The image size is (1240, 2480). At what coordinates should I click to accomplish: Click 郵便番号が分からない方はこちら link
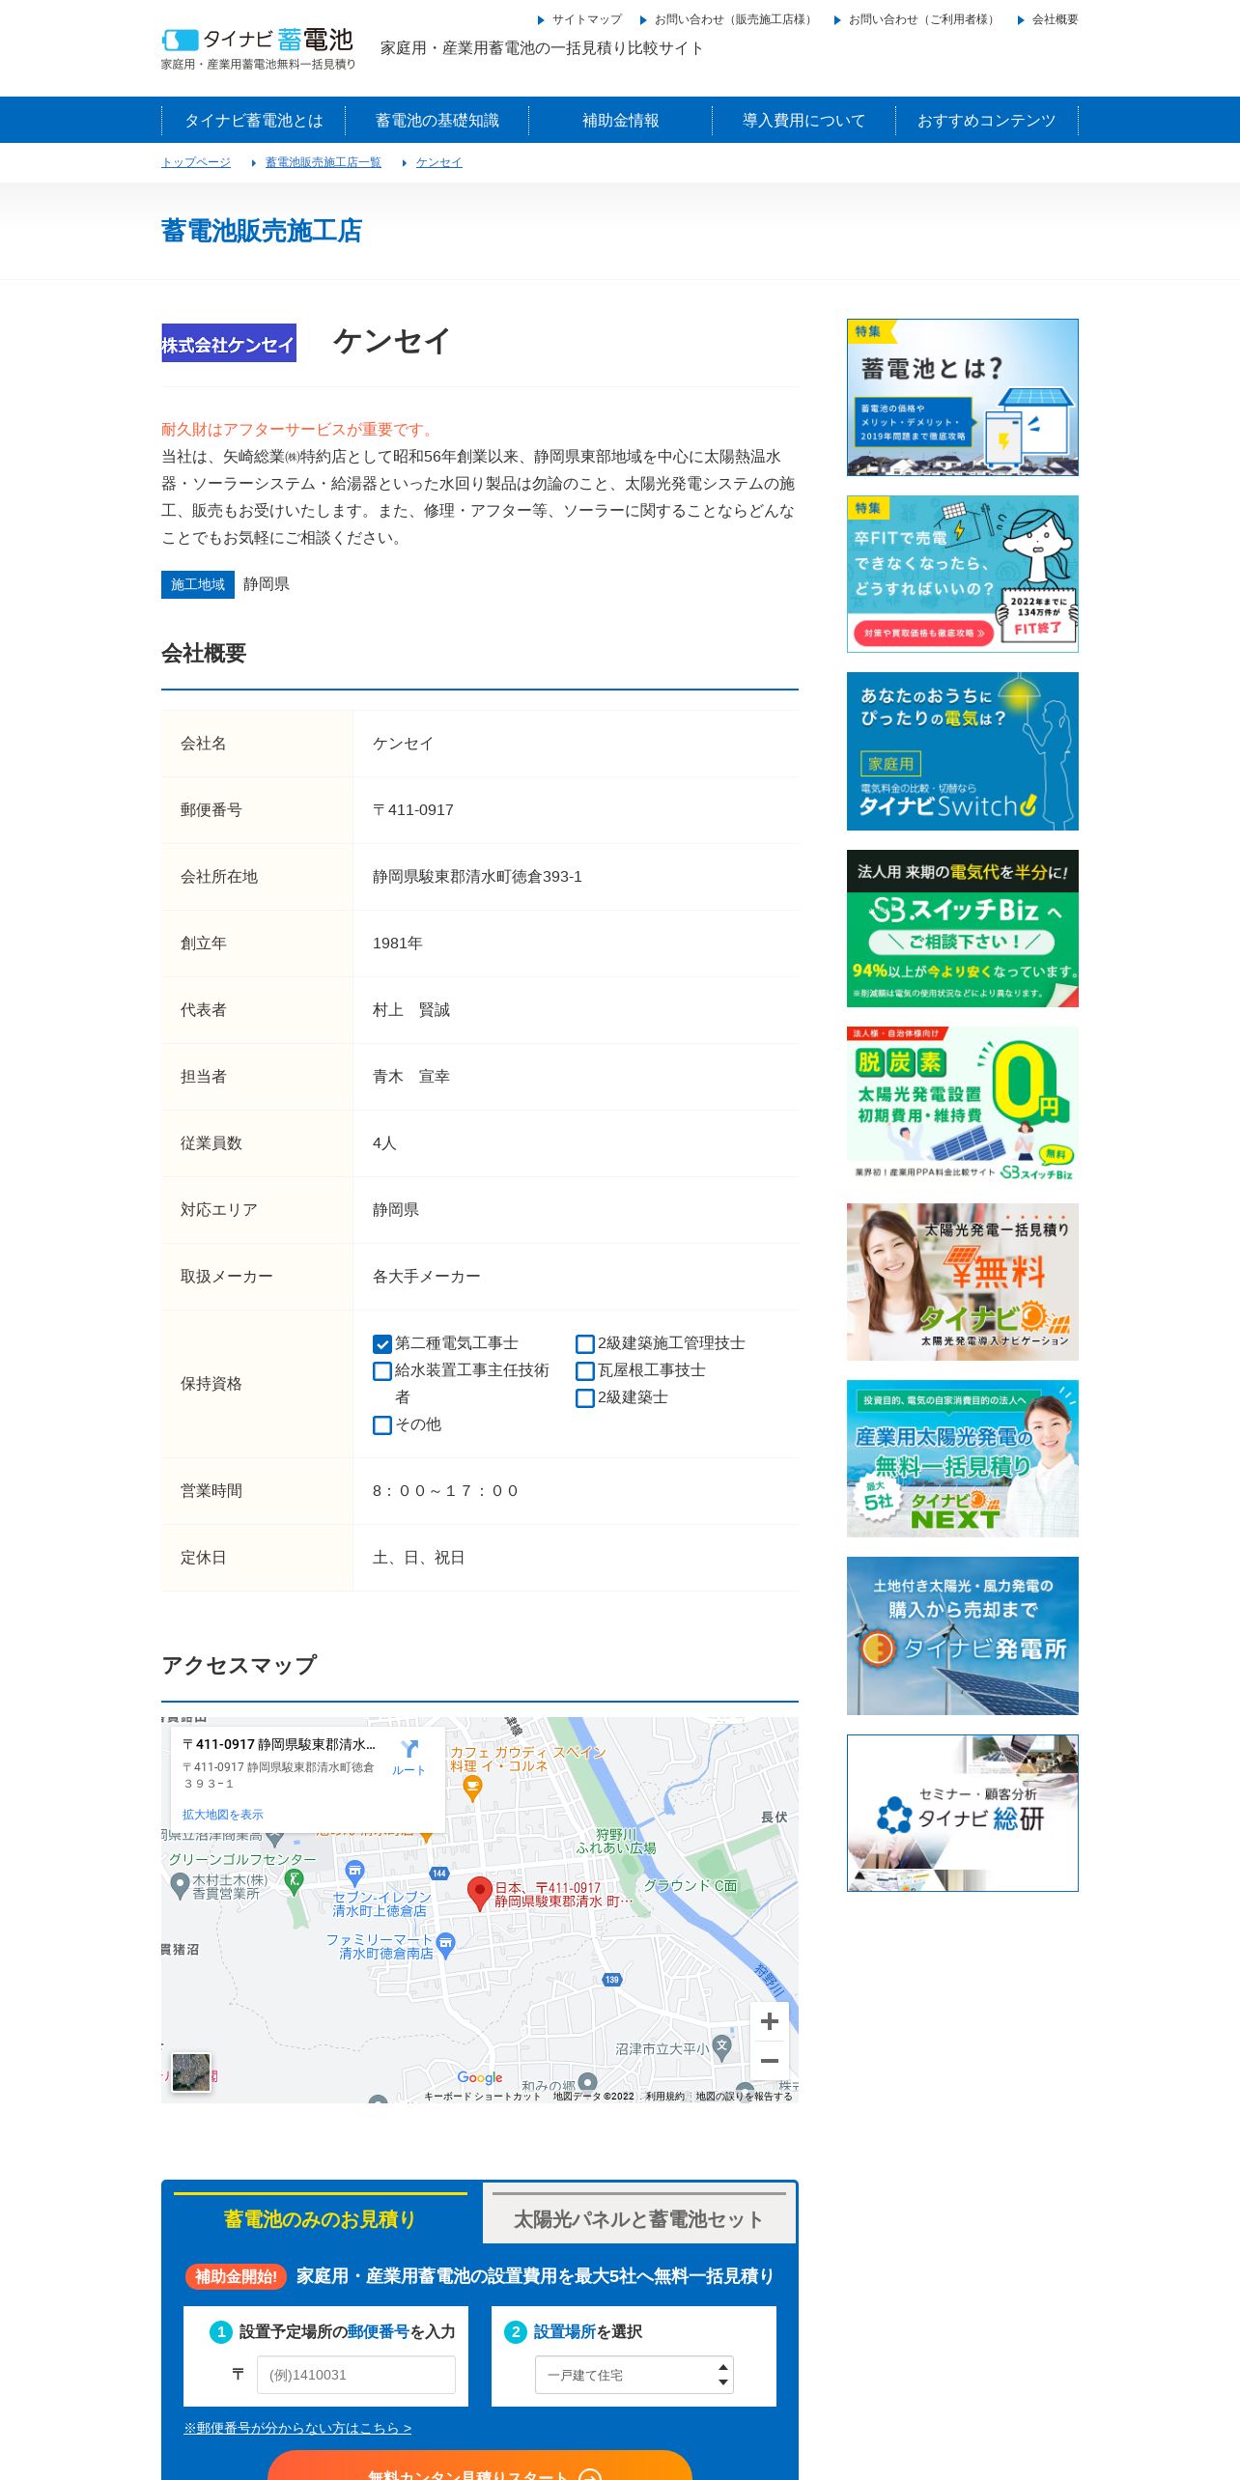pos(298,2428)
